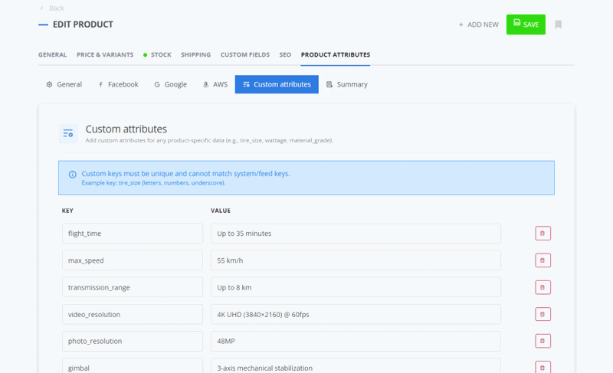
Task: Open the PRICE & VARIANTS tab
Action: 105,54
